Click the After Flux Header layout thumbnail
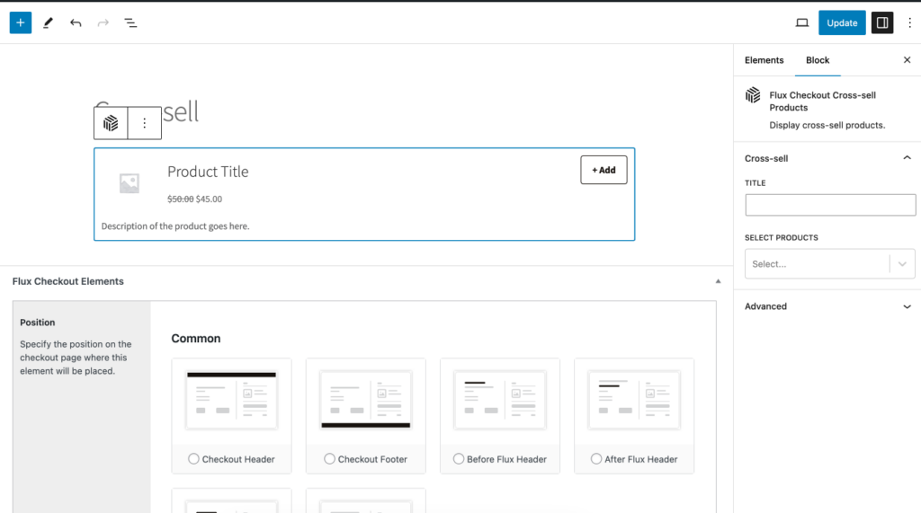Image resolution: width=921 pixels, height=513 pixels. point(634,400)
